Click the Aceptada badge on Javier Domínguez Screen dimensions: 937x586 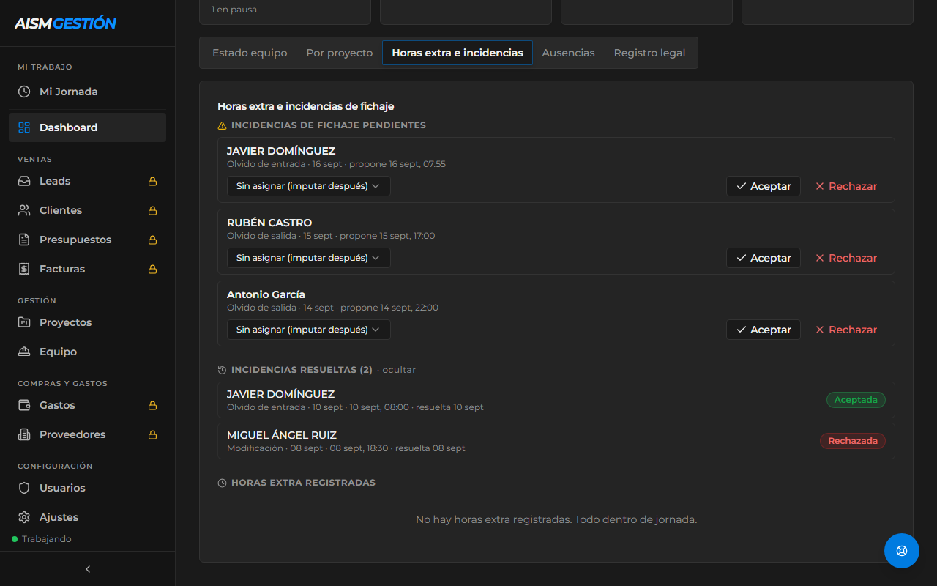pyautogui.click(x=856, y=400)
